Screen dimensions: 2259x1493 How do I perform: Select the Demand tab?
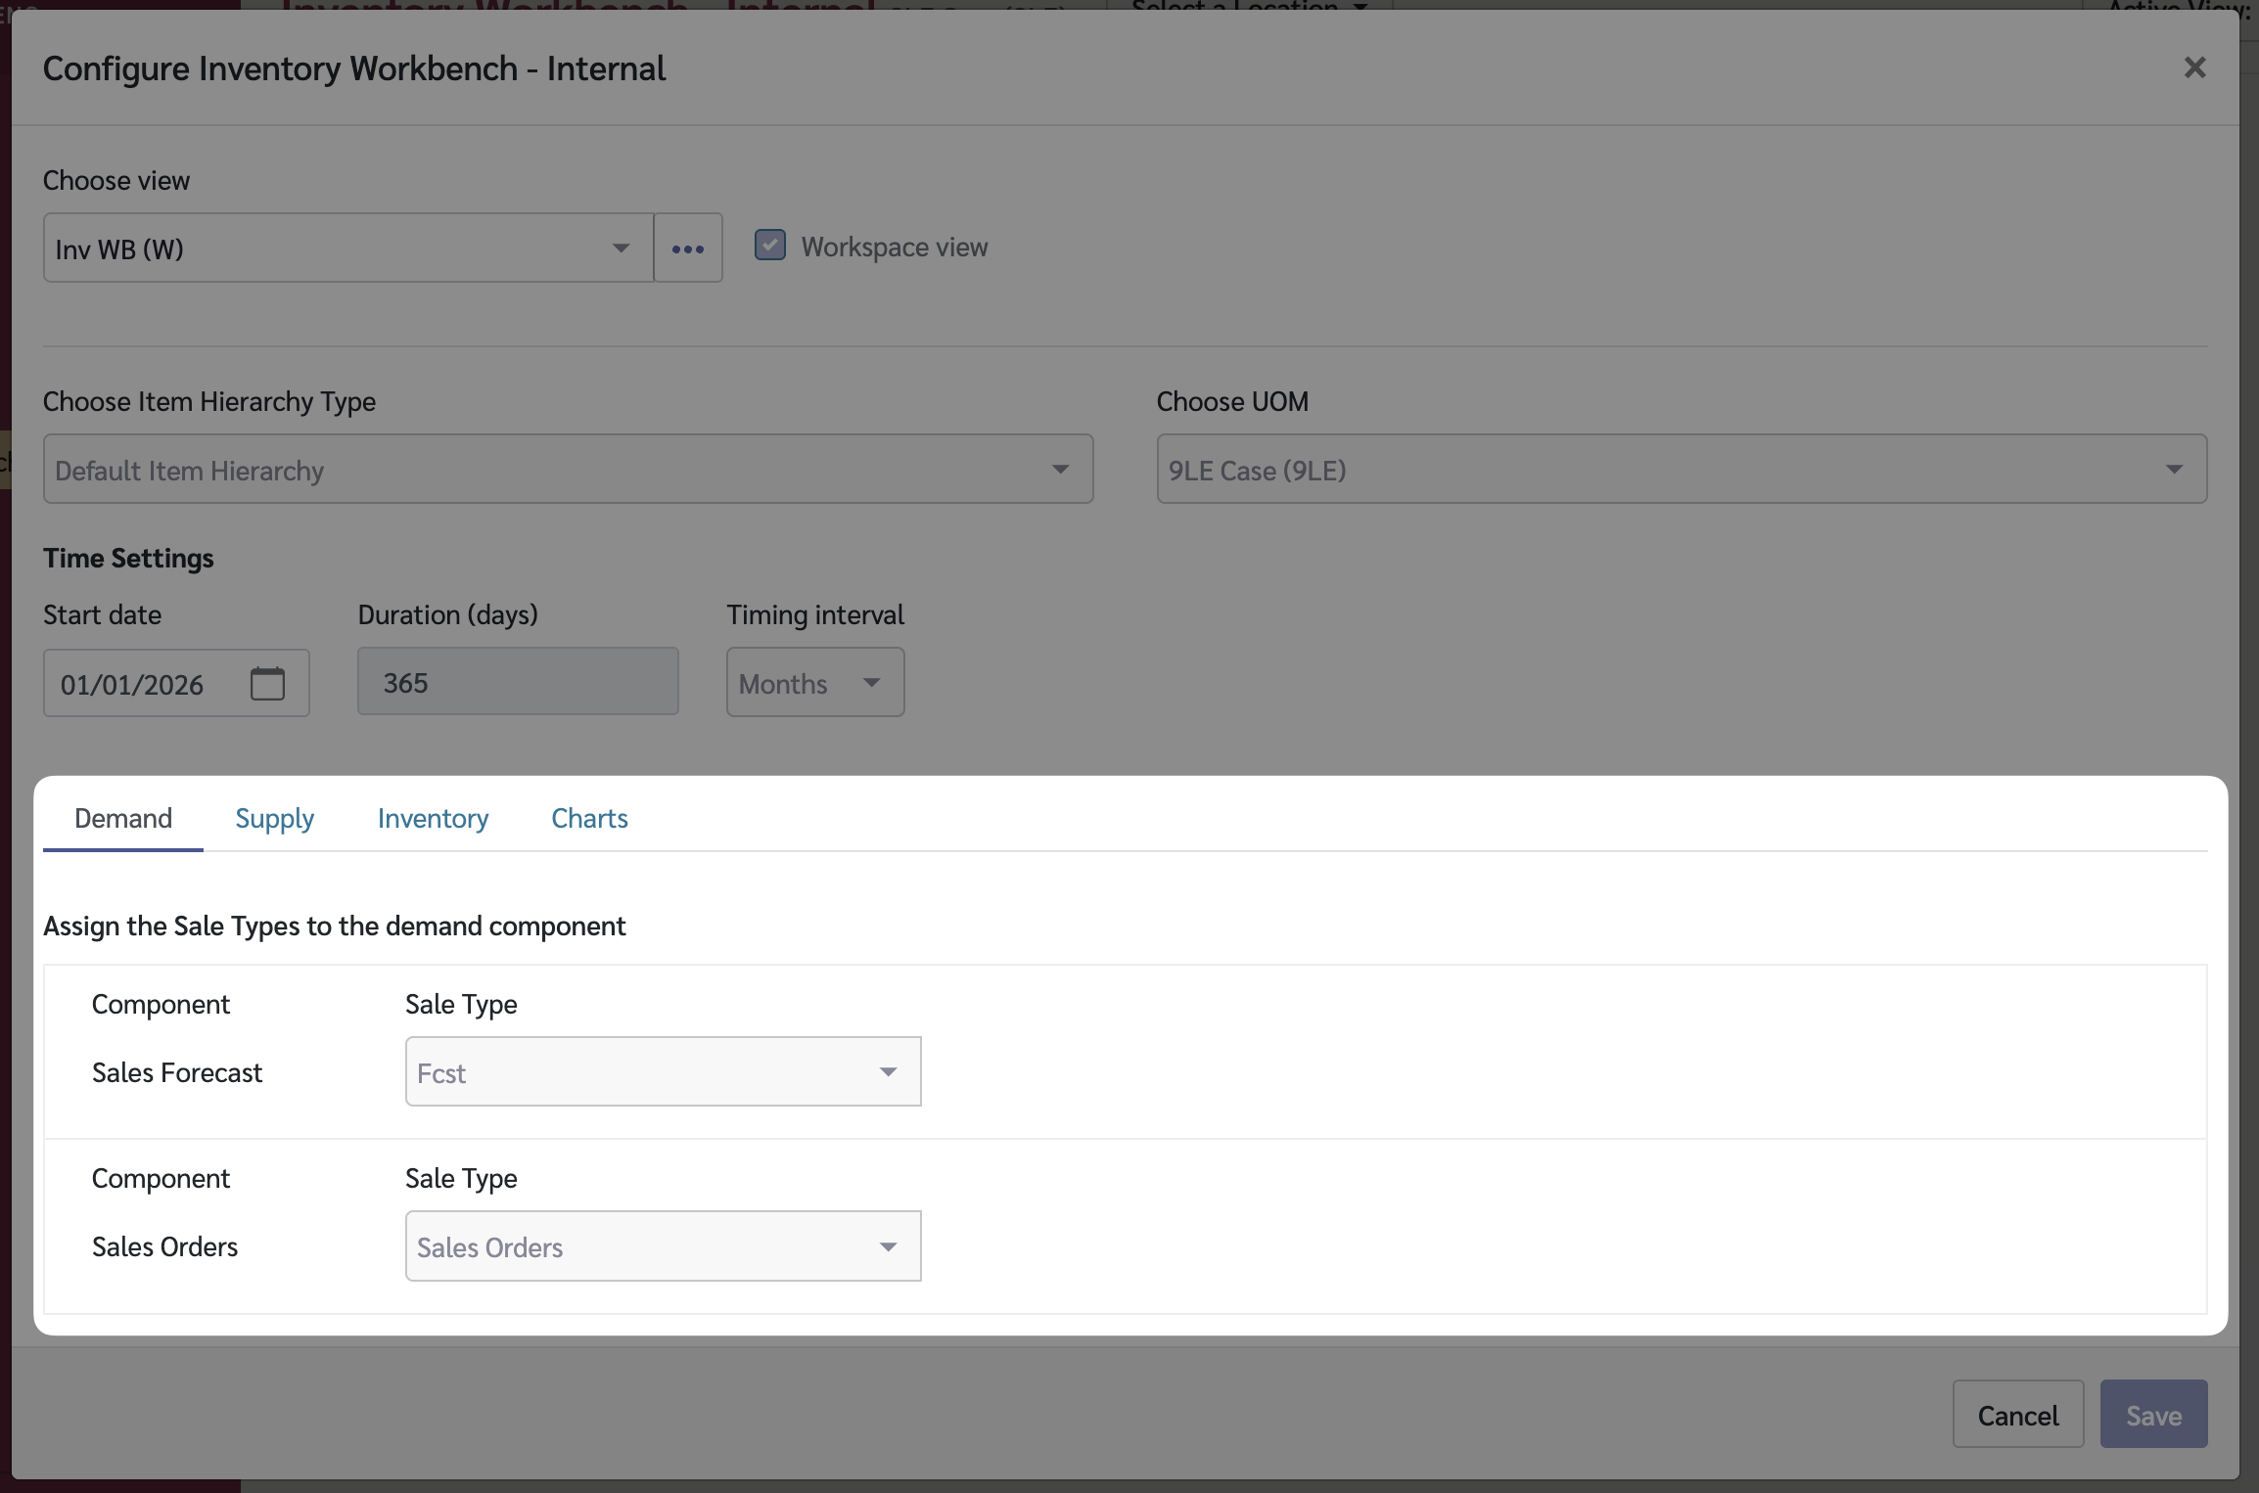pos(123,818)
